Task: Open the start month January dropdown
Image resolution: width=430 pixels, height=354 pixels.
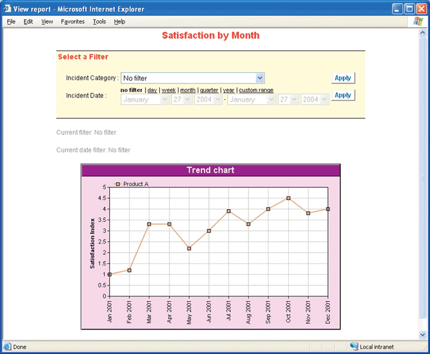Action: pos(164,99)
